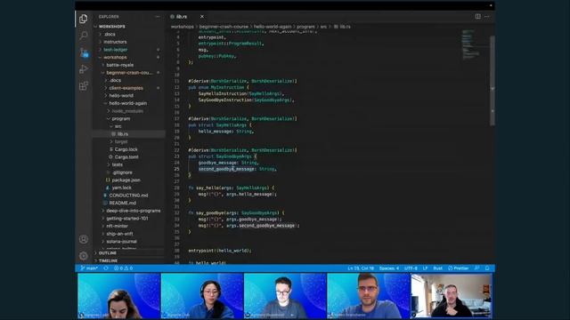Click the Rust language mode indicator
This screenshot has width=570, height=320.
[437, 268]
